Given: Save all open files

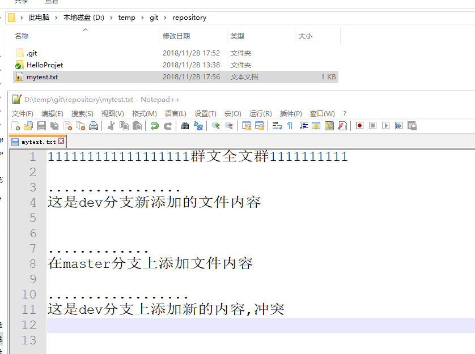Looking at the screenshot, I should pyautogui.click(x=54, y=126).
